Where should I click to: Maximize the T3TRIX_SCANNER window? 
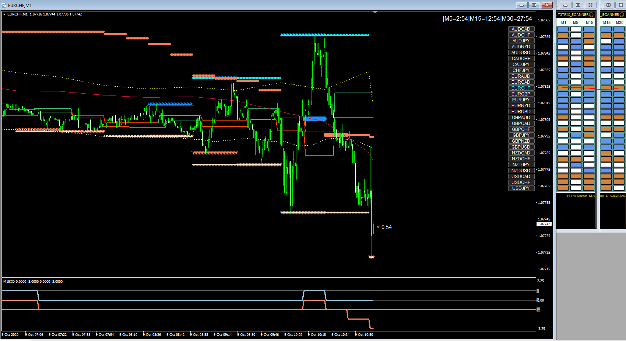coord(578,5)
